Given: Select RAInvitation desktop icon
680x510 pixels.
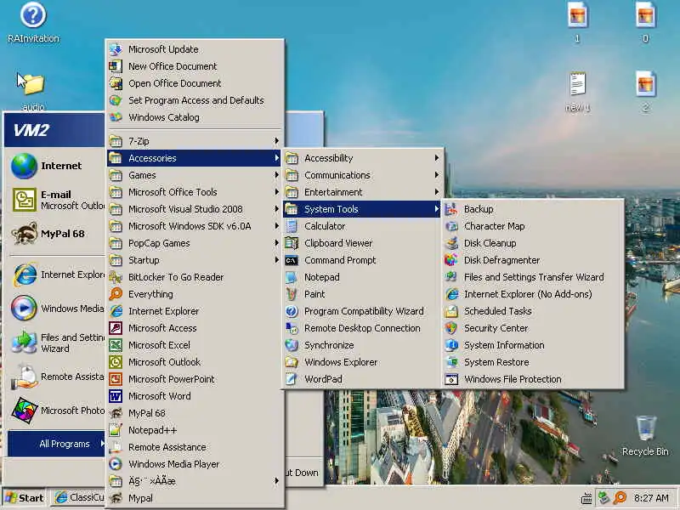Looking at the screenshot, I should click(33, 23).
